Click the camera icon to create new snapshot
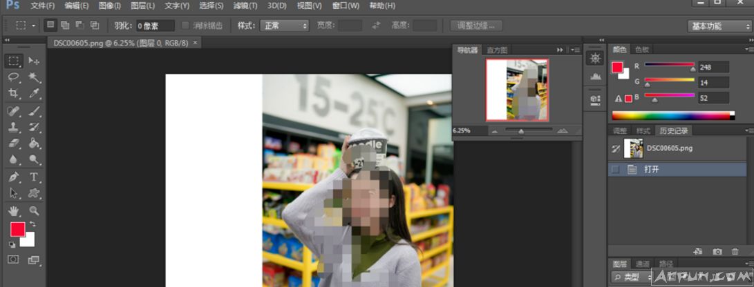This screenshot has height=287, width=754. pos(717,252)
